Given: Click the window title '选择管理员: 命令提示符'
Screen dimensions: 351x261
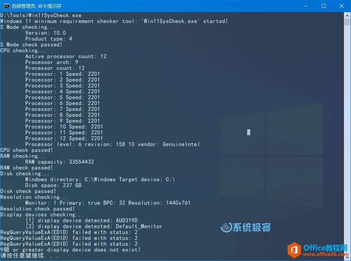Looking at the screenshot, I should [36, 6].
